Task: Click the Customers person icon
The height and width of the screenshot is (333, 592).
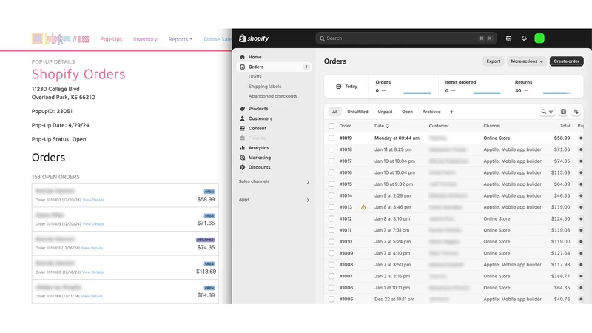Action: (x=243, y=118)
